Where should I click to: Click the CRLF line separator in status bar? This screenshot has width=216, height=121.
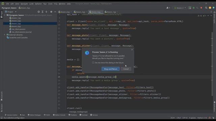click(x=179, y=118)
